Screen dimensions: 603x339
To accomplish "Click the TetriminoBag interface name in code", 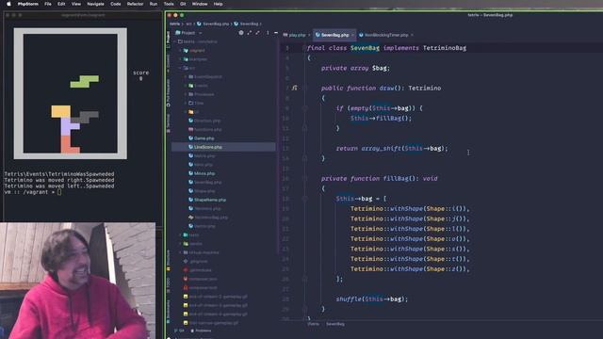I will pos(445,48).
